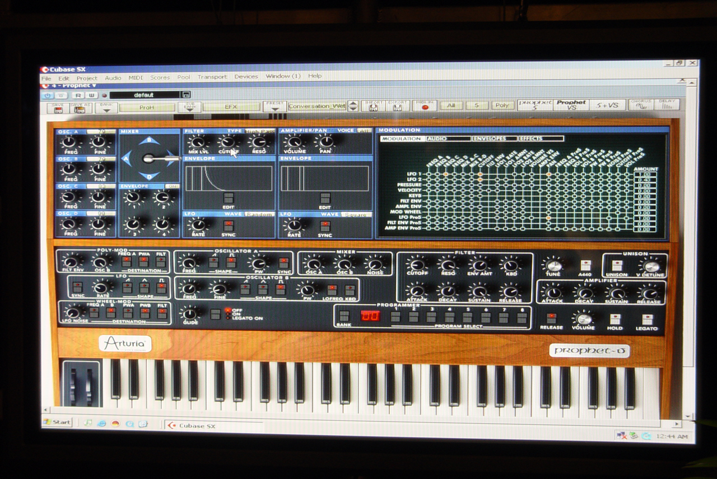Toggle the A440 tuning switch
The height and width of the screenshot is (479, 717).
tap(585, 266)
